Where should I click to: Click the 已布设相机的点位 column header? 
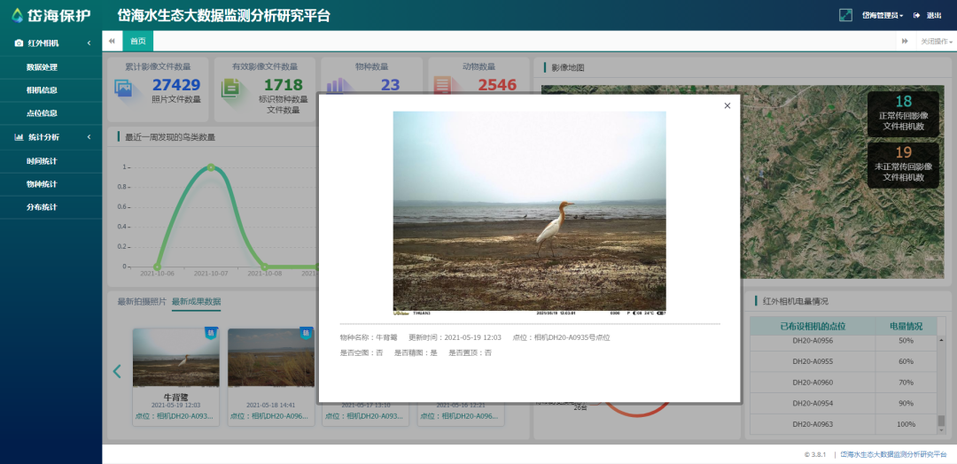813,326
